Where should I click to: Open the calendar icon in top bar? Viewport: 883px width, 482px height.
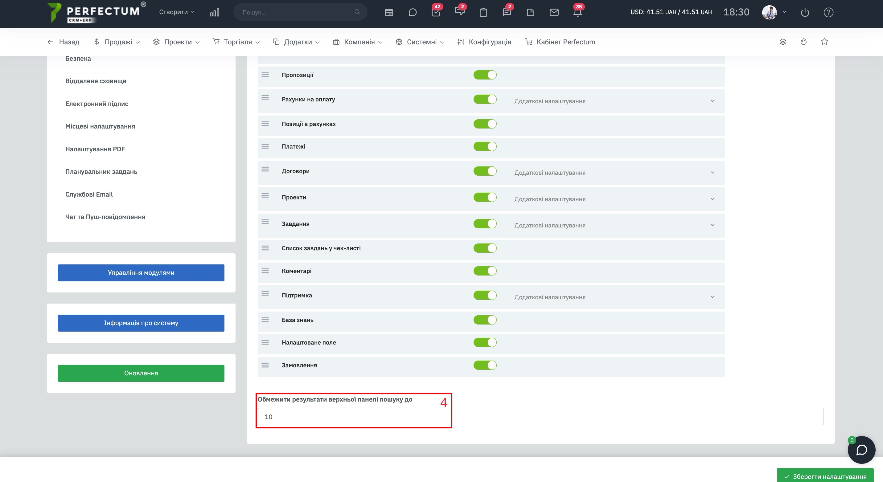[389, 13]
